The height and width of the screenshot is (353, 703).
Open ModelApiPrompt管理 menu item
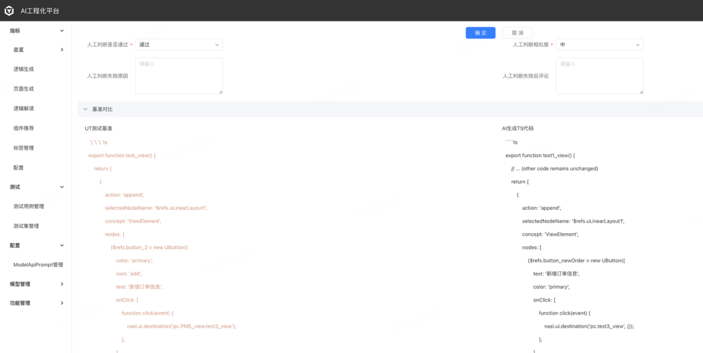(x=38, y=265)
